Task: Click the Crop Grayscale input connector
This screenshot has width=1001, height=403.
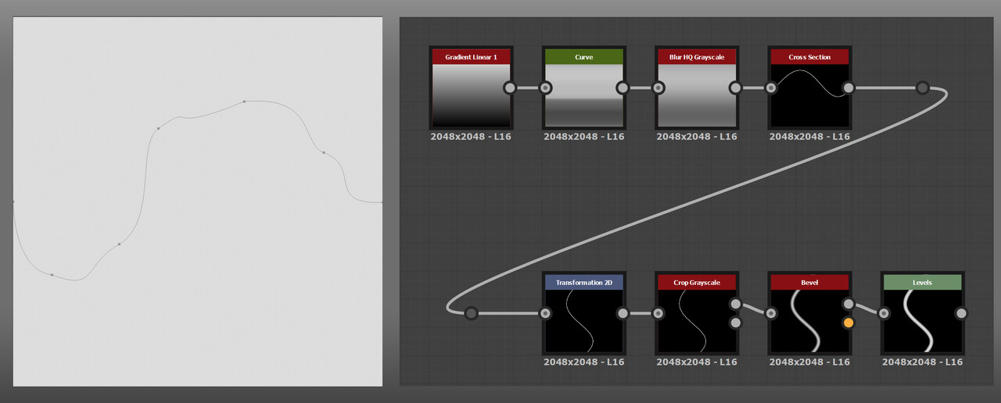Action: coord(658,314)
